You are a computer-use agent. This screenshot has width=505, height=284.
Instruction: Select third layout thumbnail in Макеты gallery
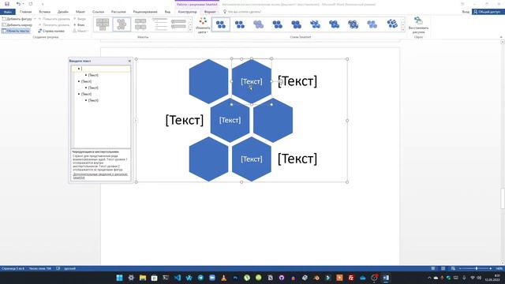click(140, 24)
